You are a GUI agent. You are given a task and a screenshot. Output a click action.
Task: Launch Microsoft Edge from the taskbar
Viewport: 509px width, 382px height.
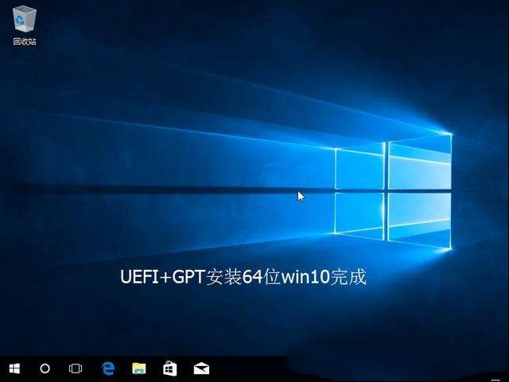(x=108, y=368)
